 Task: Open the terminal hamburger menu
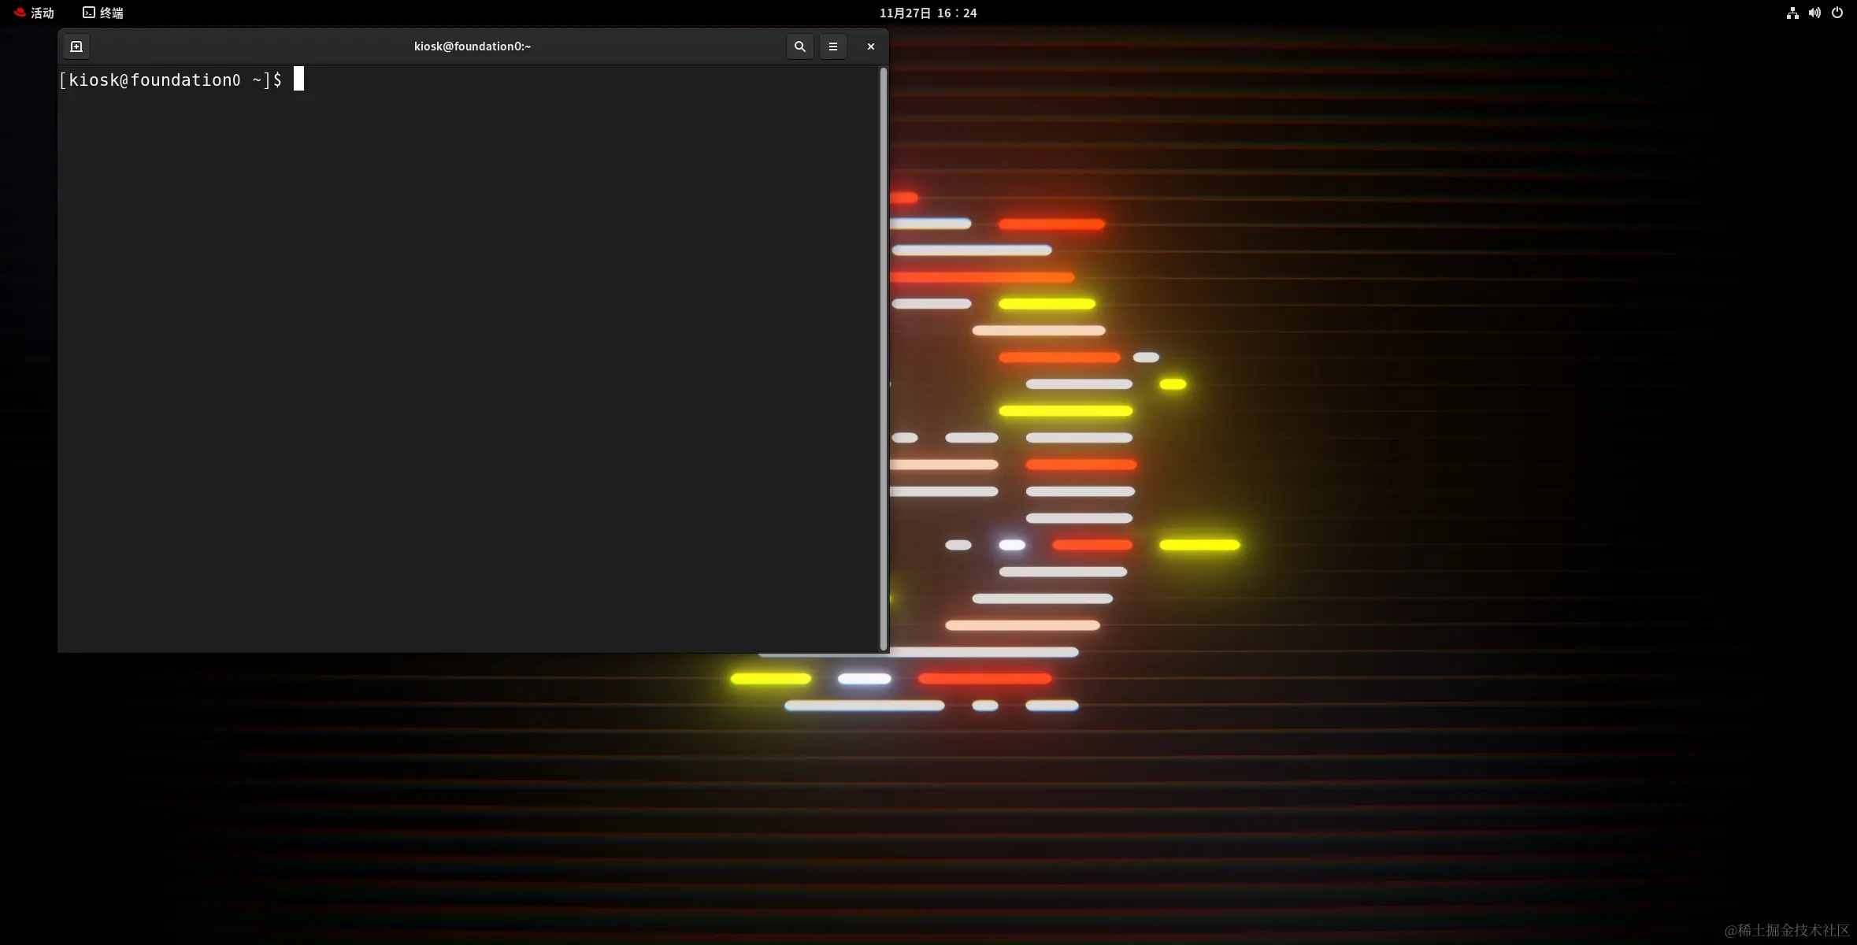tap(832, 46)
